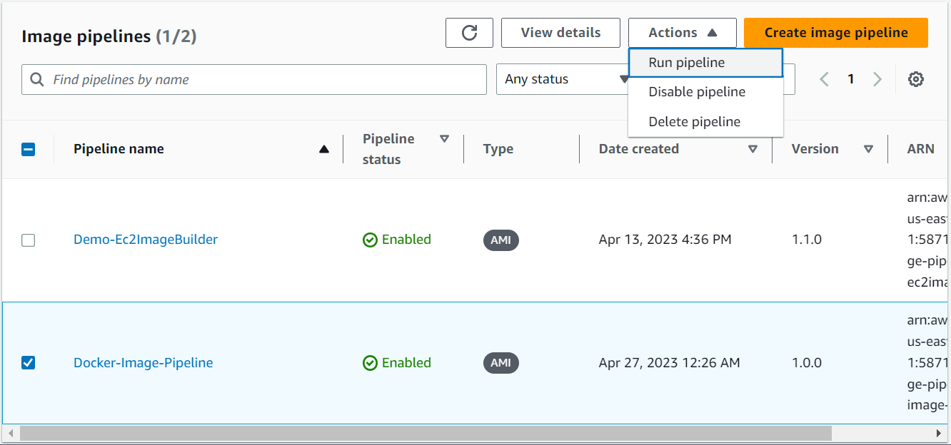Choose Disable pipeline menu option
This screenshot has height=445, width=951.
697,92
